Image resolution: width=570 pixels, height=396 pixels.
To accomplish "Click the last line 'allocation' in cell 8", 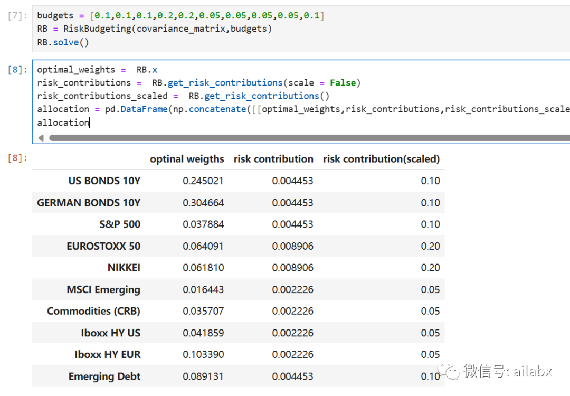I will coord(63,122).
